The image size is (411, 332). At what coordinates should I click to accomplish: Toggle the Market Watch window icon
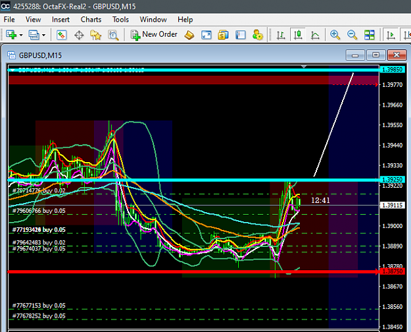pos(62,35)
